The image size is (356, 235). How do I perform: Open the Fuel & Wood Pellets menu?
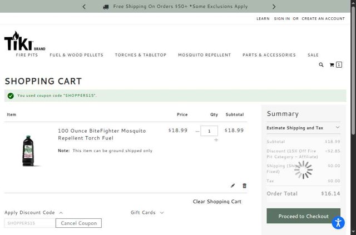coord(77,55)
